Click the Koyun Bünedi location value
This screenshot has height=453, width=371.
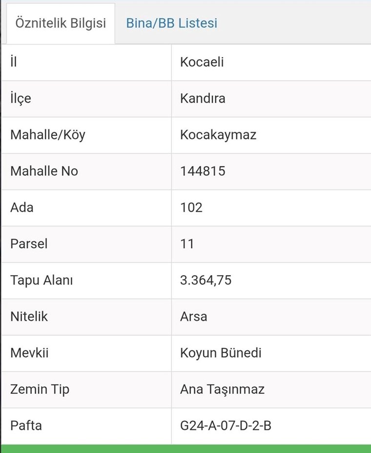[x=221, y=352]
